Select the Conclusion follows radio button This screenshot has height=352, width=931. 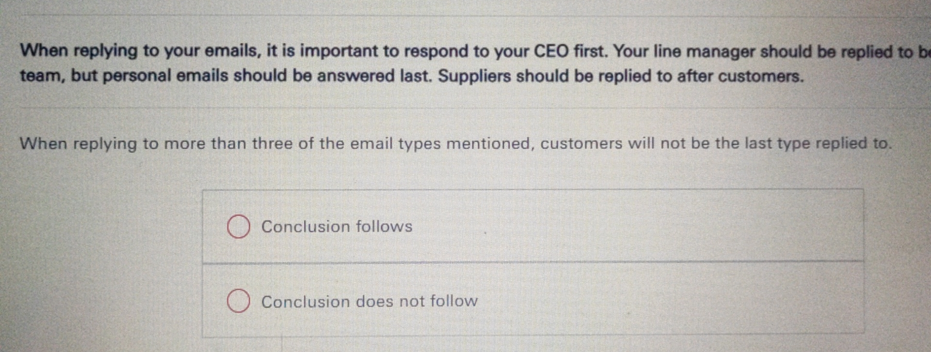pos(238,226)
